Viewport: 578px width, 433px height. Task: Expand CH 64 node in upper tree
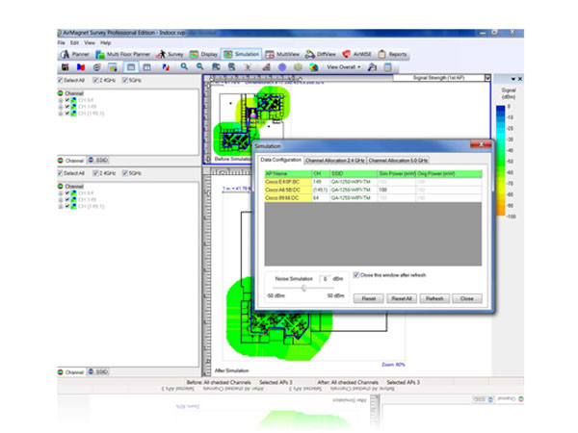coord(61,100)
